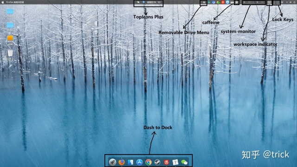
Task: Click the blue tray icon beside the clock
Action: [143, 2]
